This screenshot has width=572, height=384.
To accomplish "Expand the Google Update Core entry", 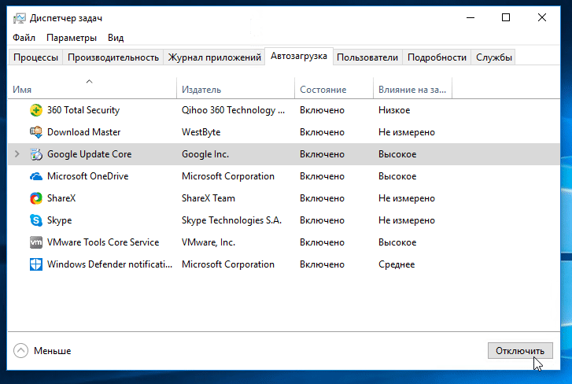I will (17, 154).
